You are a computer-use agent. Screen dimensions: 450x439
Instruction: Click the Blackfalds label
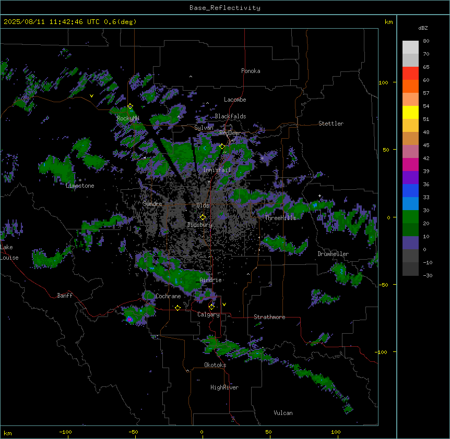pyautogui.click(x=230, y=116)
